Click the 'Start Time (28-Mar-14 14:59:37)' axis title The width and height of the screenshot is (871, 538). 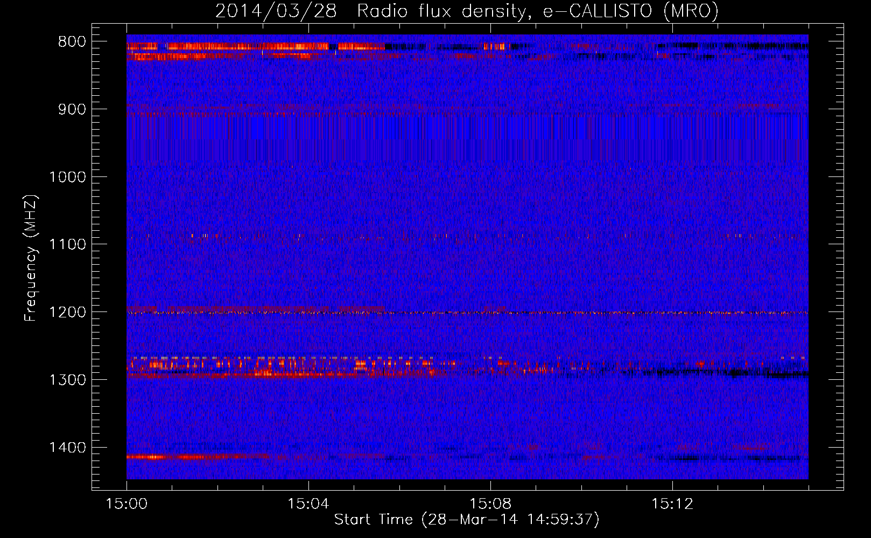click(467, 520)
